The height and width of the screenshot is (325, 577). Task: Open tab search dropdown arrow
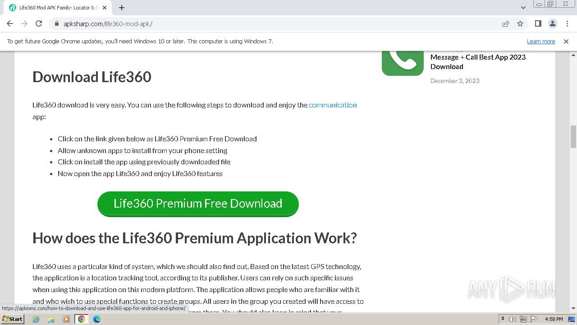(523, 8)
